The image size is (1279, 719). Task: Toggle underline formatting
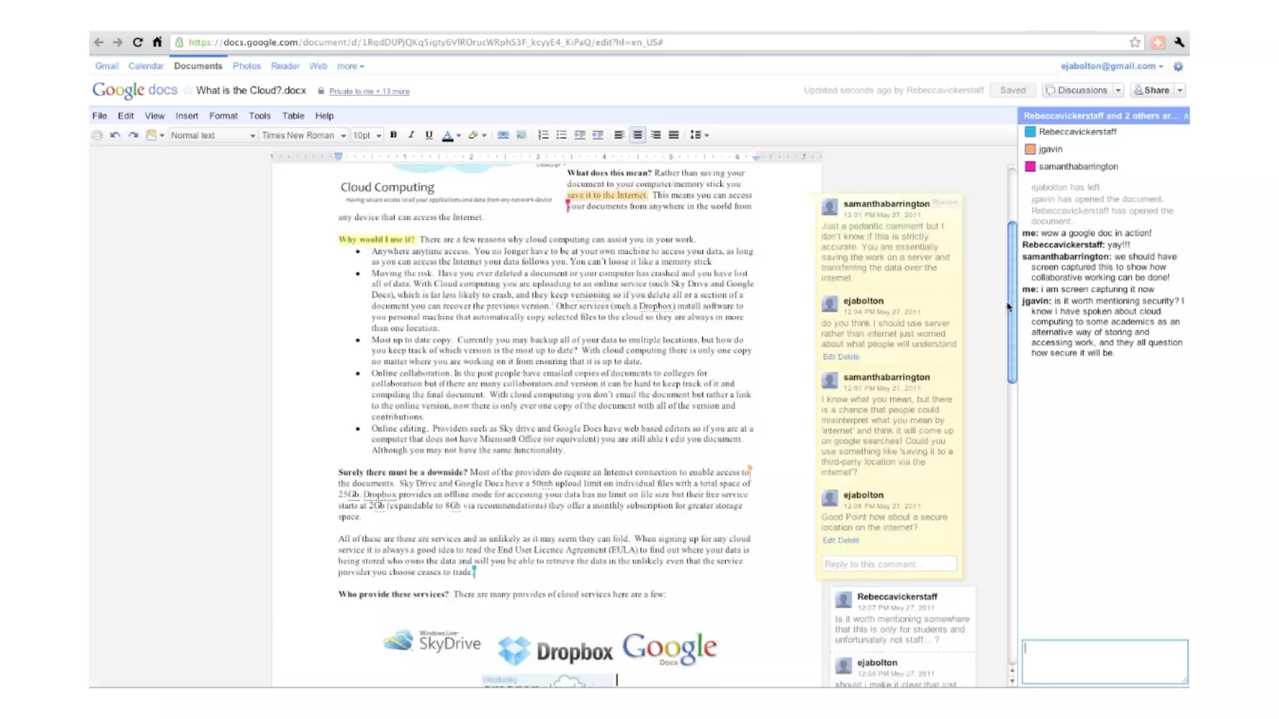pyautogui.click(x=428, y=135)
